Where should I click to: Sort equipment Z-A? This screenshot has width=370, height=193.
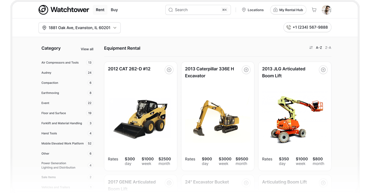point(328,48)
